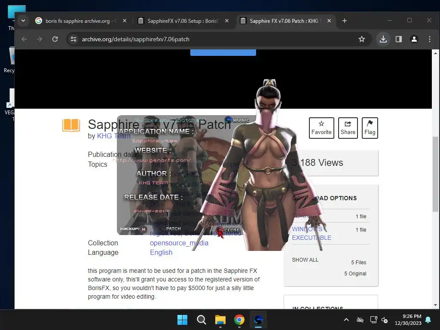This screenshot has height=330, width=440.
Task: Click the OneDrive cloud tray icon
Action: tap(360, 320)
